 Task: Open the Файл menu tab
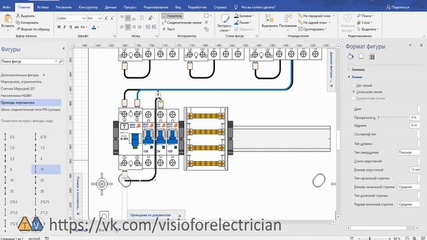coord(7,7)
